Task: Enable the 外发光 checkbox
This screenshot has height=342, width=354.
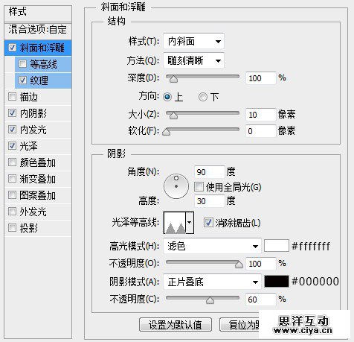Action: pos(12,212)
